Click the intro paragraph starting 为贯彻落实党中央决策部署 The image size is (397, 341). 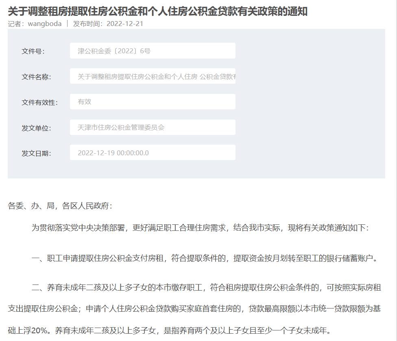200,228
